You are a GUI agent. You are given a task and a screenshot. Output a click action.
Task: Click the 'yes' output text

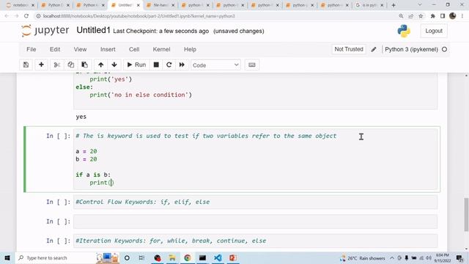81,117
